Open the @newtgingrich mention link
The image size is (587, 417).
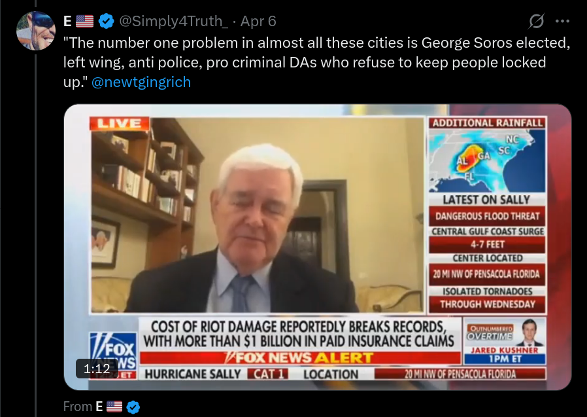pos(141,82)
